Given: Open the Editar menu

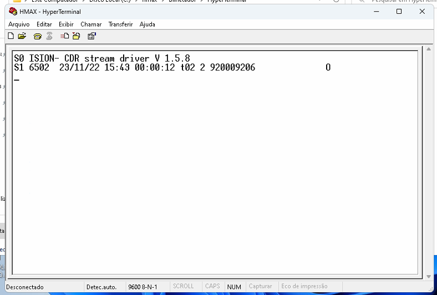Looking at the screenshot, I should [44, 24].
